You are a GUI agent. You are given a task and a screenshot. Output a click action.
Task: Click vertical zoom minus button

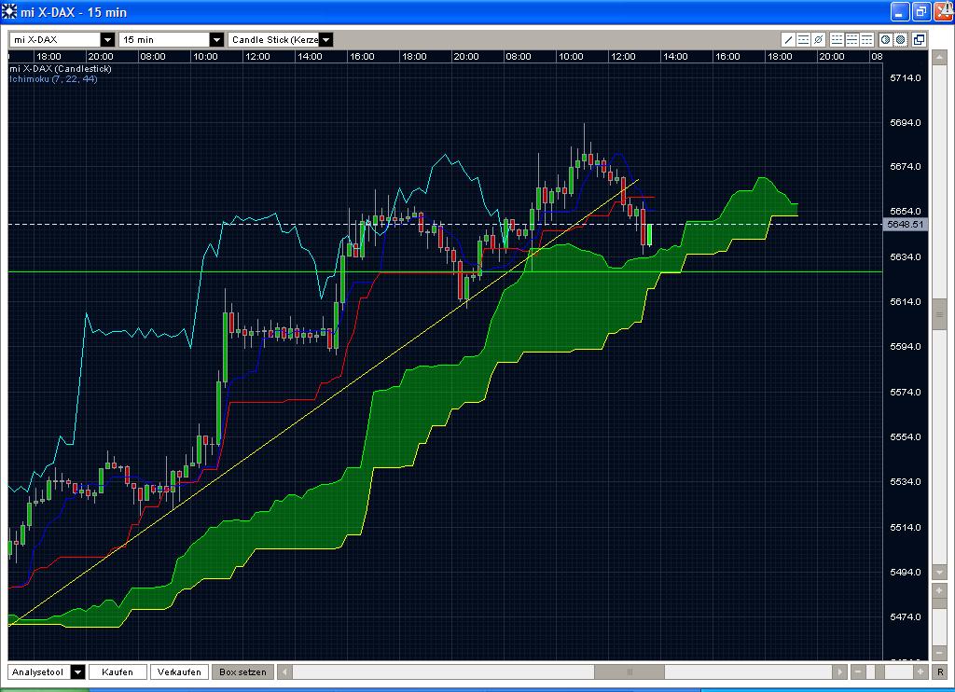pos(939,653)
